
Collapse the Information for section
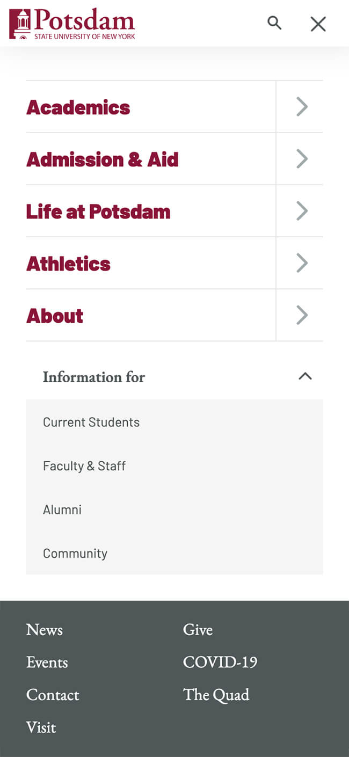click(x=305, y=376)
